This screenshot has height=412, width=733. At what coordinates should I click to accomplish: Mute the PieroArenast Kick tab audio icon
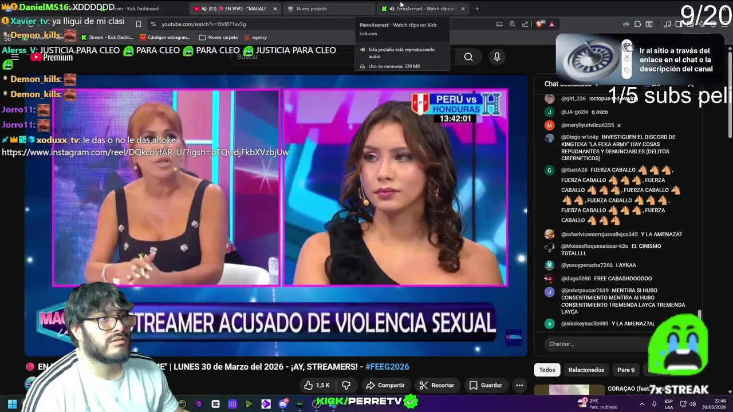tap(392, 9)
